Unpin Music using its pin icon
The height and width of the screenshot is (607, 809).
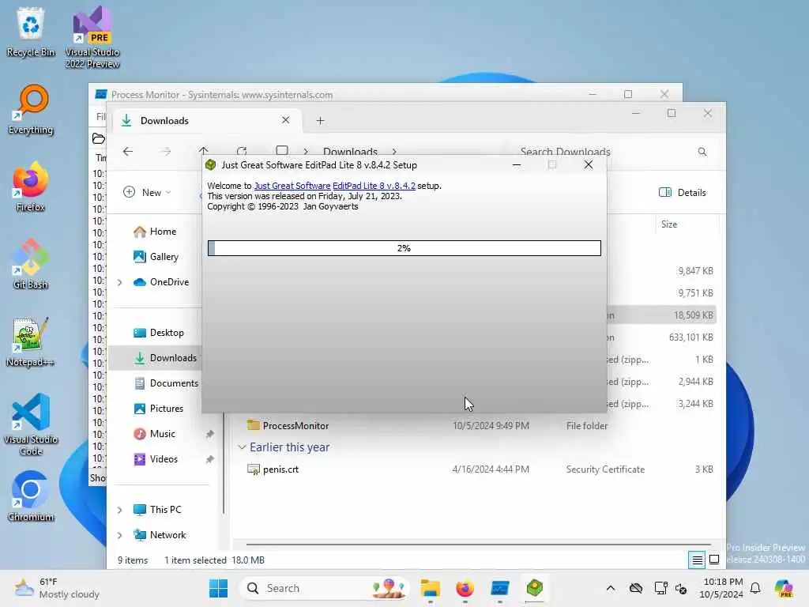[209, 434]
